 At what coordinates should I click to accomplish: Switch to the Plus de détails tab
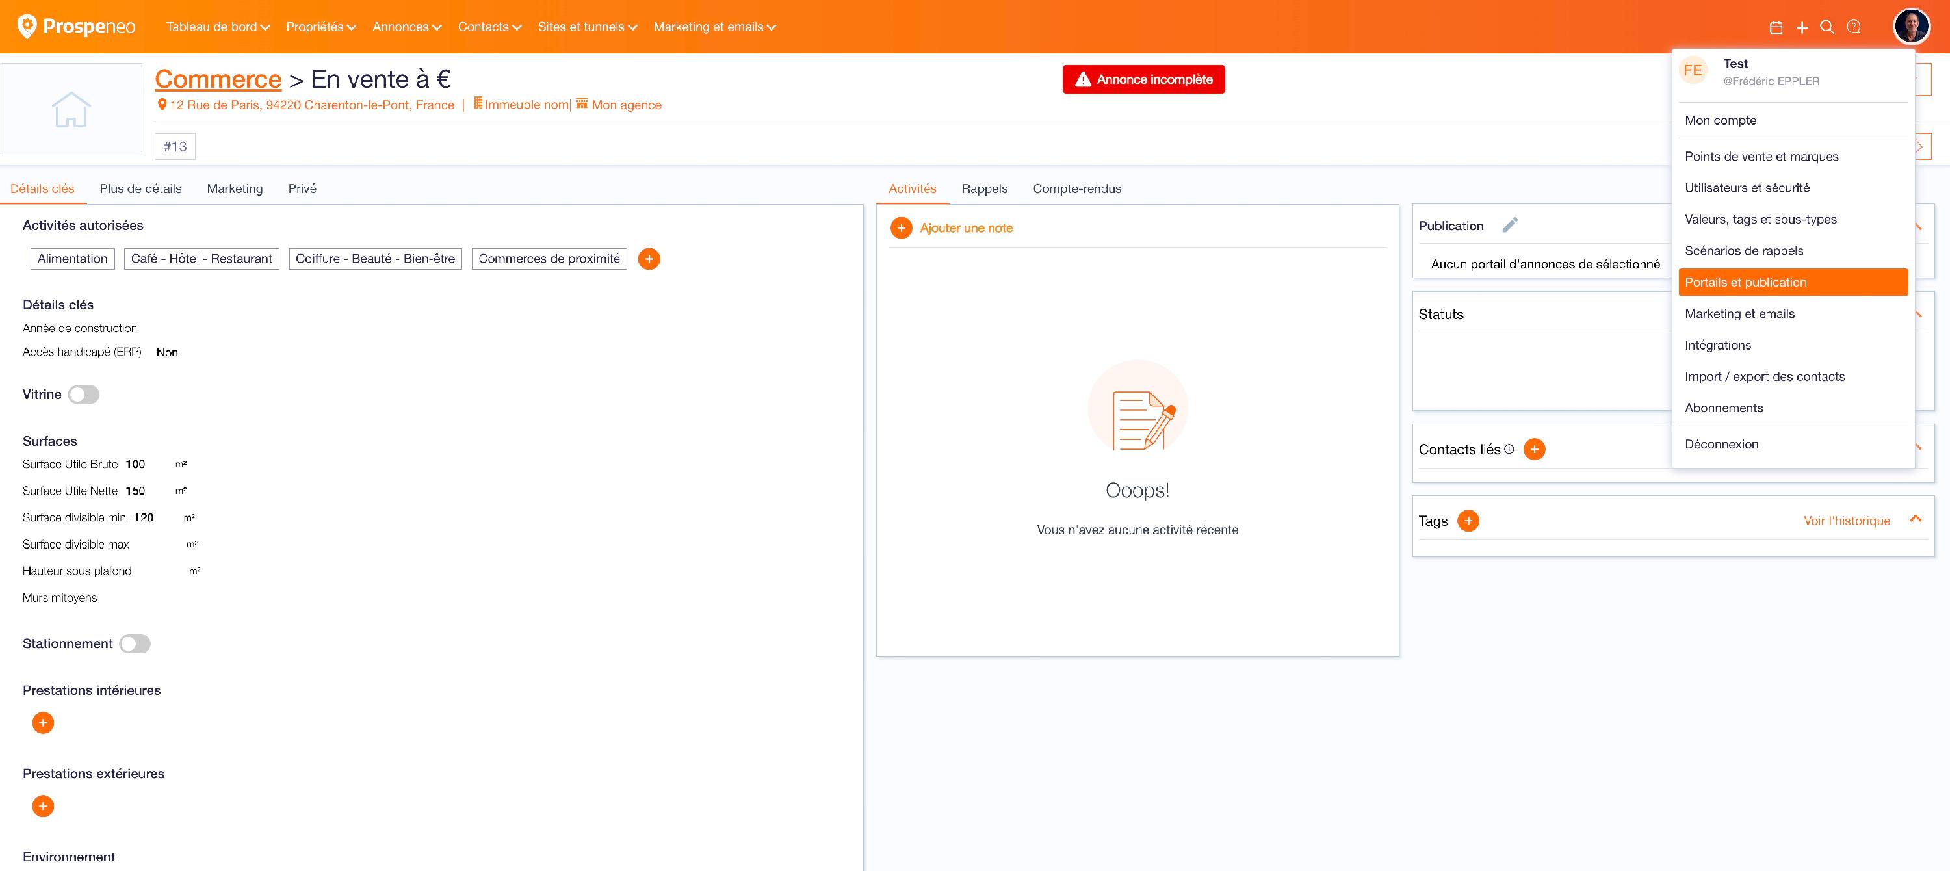click(x=140, y=188)
